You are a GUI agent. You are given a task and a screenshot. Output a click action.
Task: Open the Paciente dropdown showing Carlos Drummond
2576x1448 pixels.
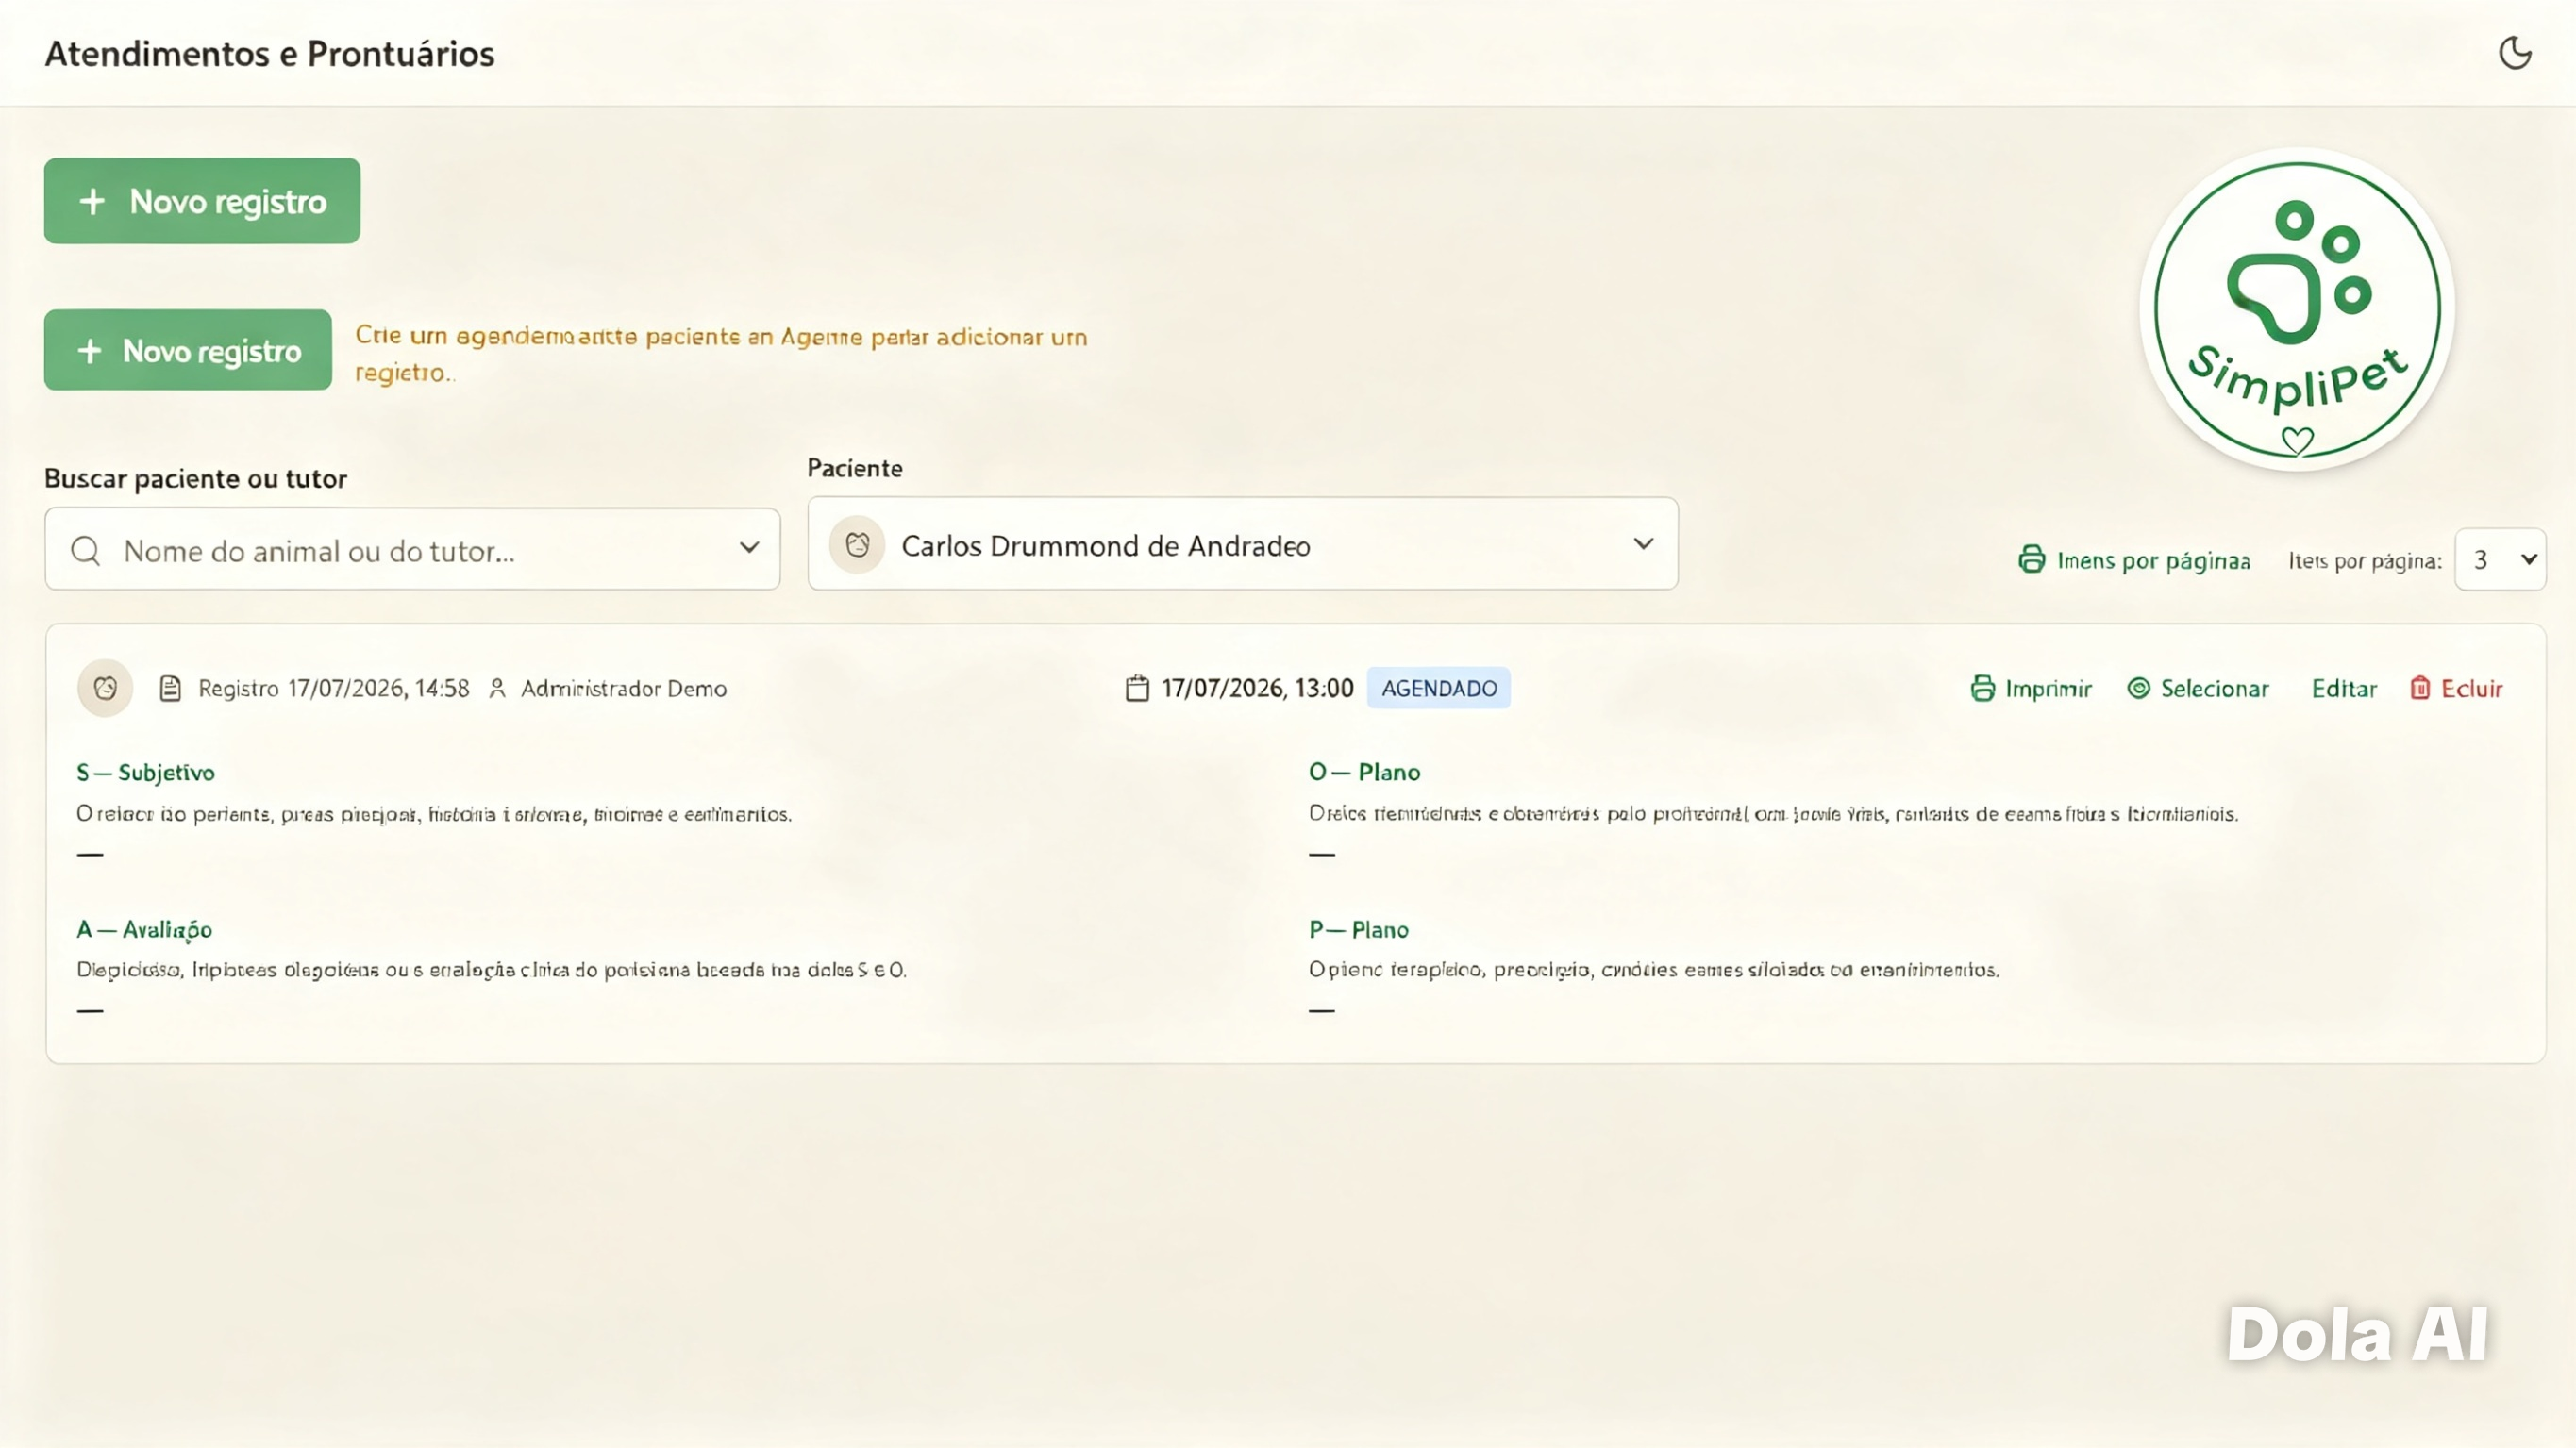click(x=1243, y=544)
